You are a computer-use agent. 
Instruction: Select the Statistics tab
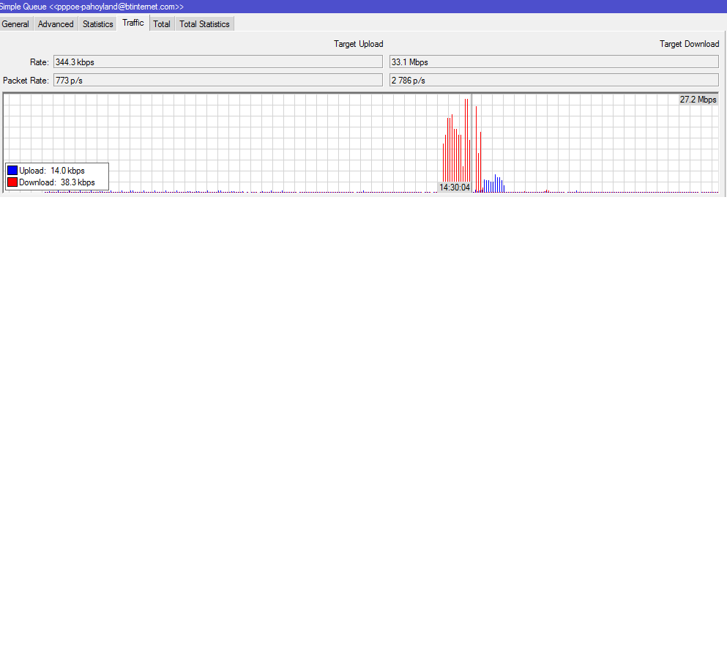(x=97, y=24)
